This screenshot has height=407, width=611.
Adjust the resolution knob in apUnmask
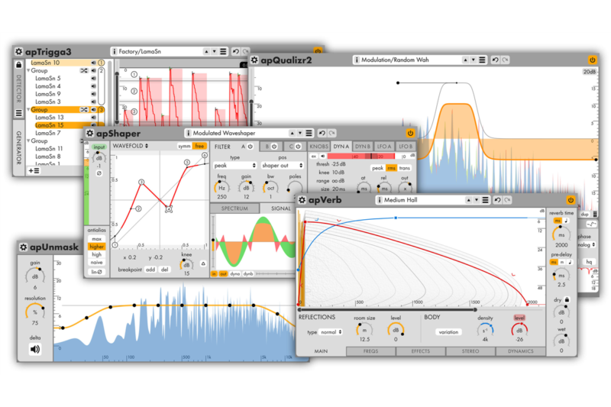click(34, 312)
